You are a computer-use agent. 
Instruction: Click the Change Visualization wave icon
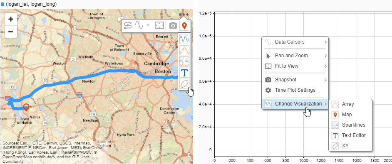click(x=268, y=104)
